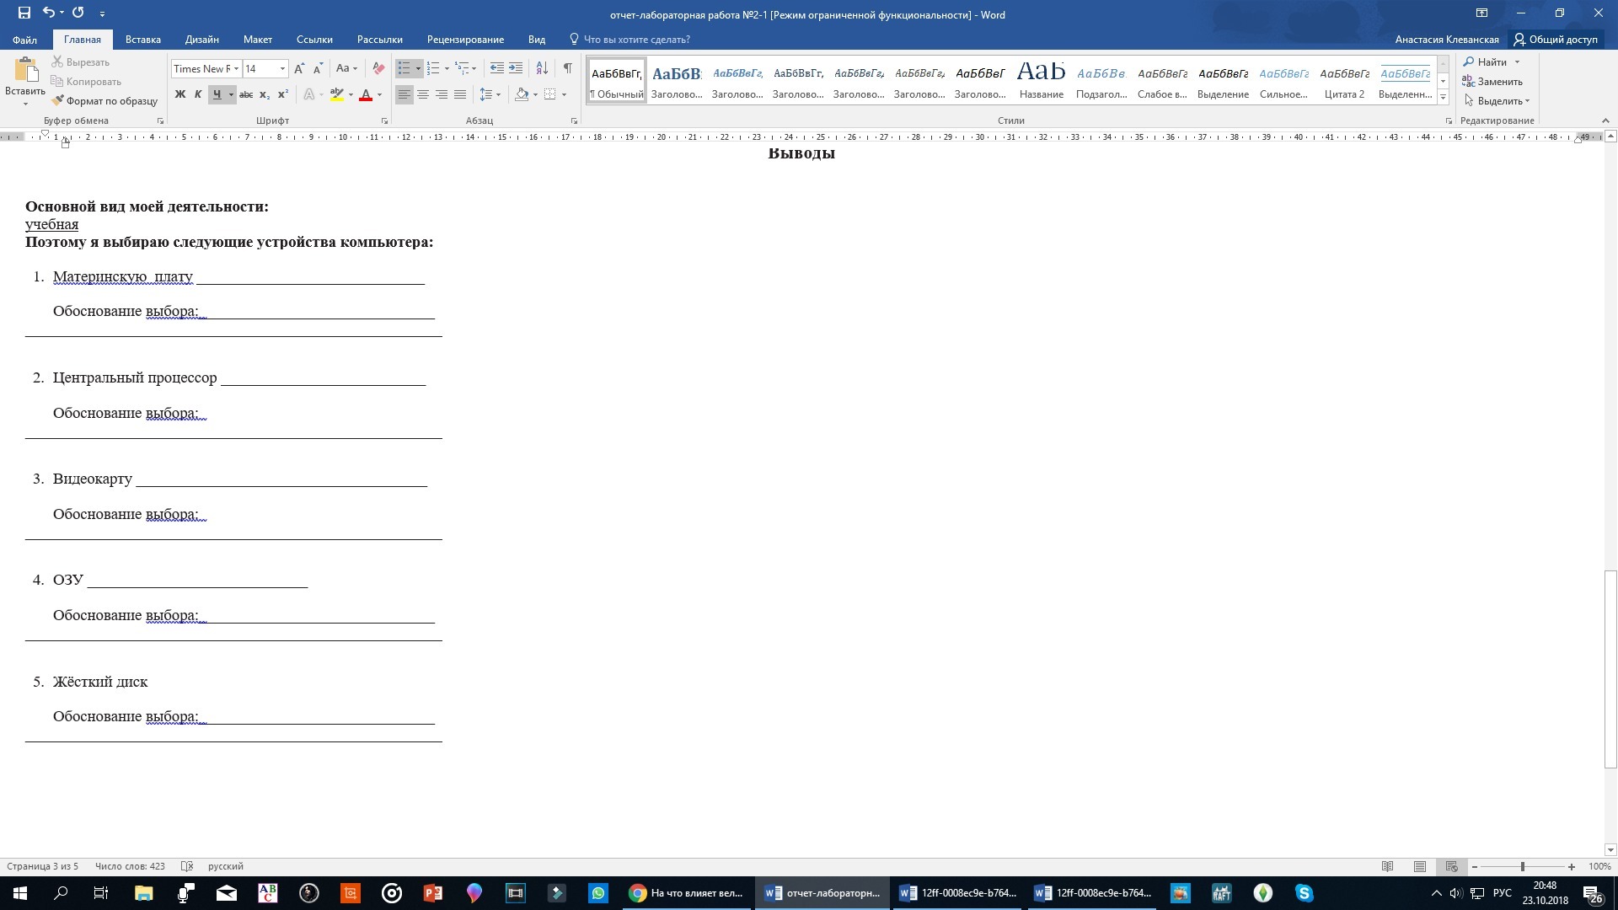Center align the paragraph
The height and width of the screenshot is (910, 1618).
tap(423, 94)
